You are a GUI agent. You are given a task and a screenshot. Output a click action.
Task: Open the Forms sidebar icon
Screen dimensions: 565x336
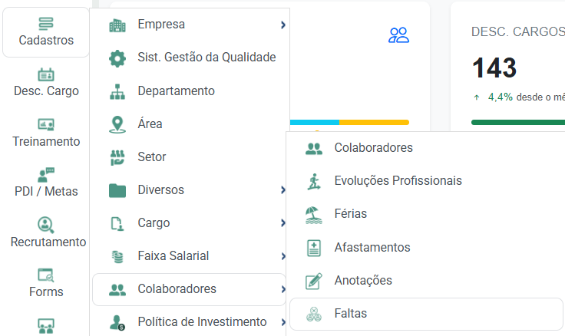click(x=46, y=275)
